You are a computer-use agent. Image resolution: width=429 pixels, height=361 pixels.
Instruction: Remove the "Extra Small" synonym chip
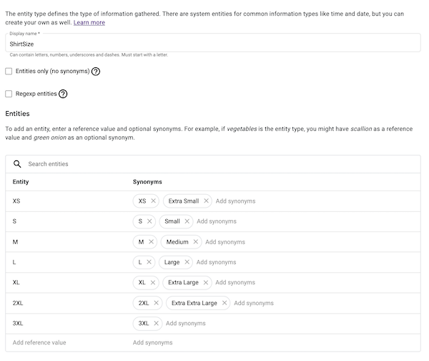(x=206, y=201)
